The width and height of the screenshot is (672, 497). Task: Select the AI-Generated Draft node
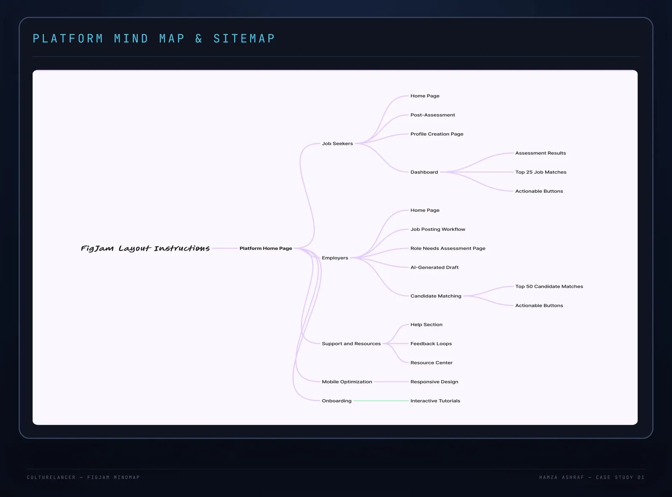[434, 267]
